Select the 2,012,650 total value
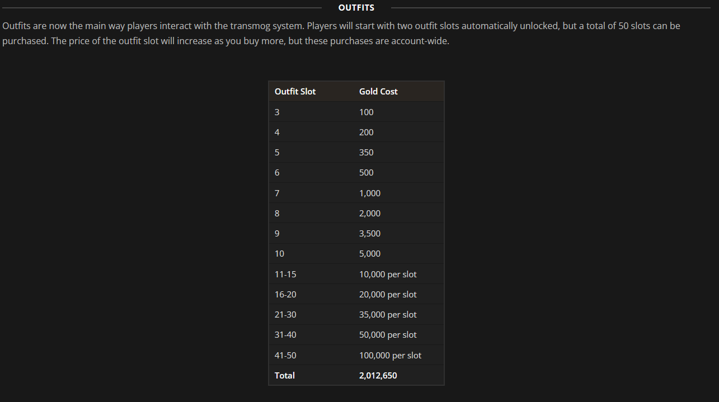 point(378,376)
